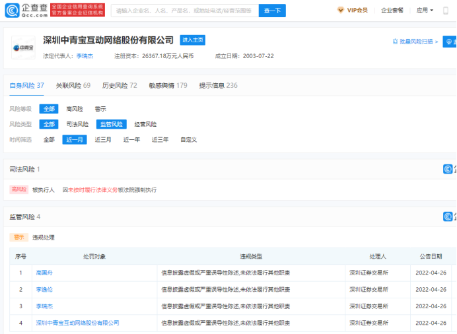Click 处罚对象 column header
457x334 pixels.
(x=94, y=257)
